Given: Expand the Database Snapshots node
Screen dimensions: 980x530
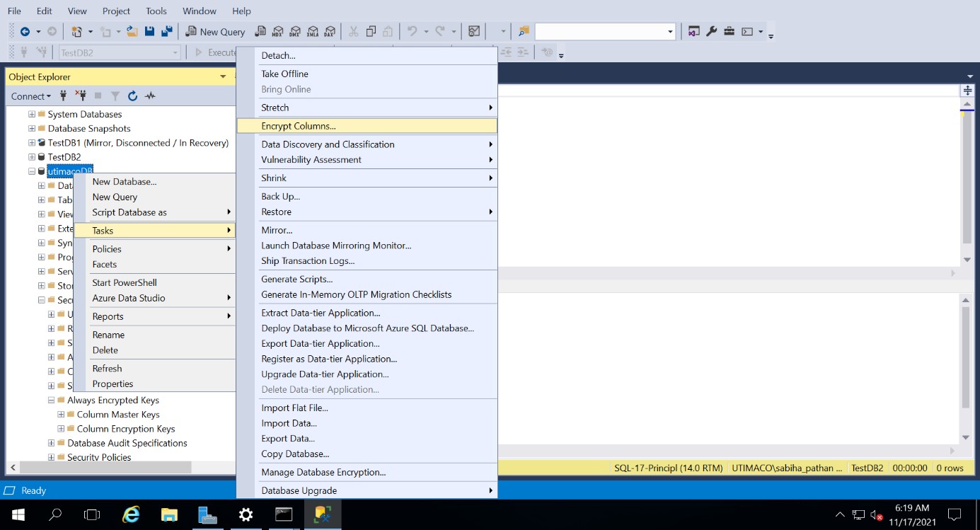Looking at the screenshot, I should (32, 128).
